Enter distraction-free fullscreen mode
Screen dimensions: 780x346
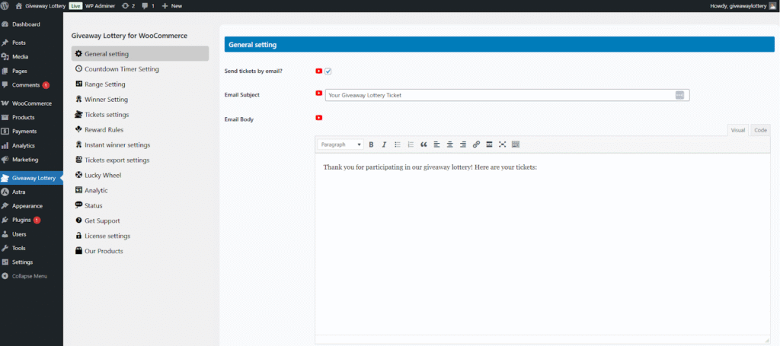[x=503, y=144]
